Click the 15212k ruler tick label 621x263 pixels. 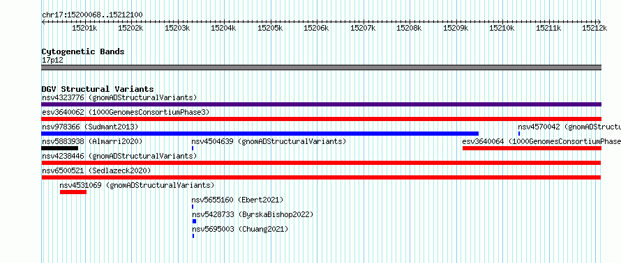coord(594,28)
